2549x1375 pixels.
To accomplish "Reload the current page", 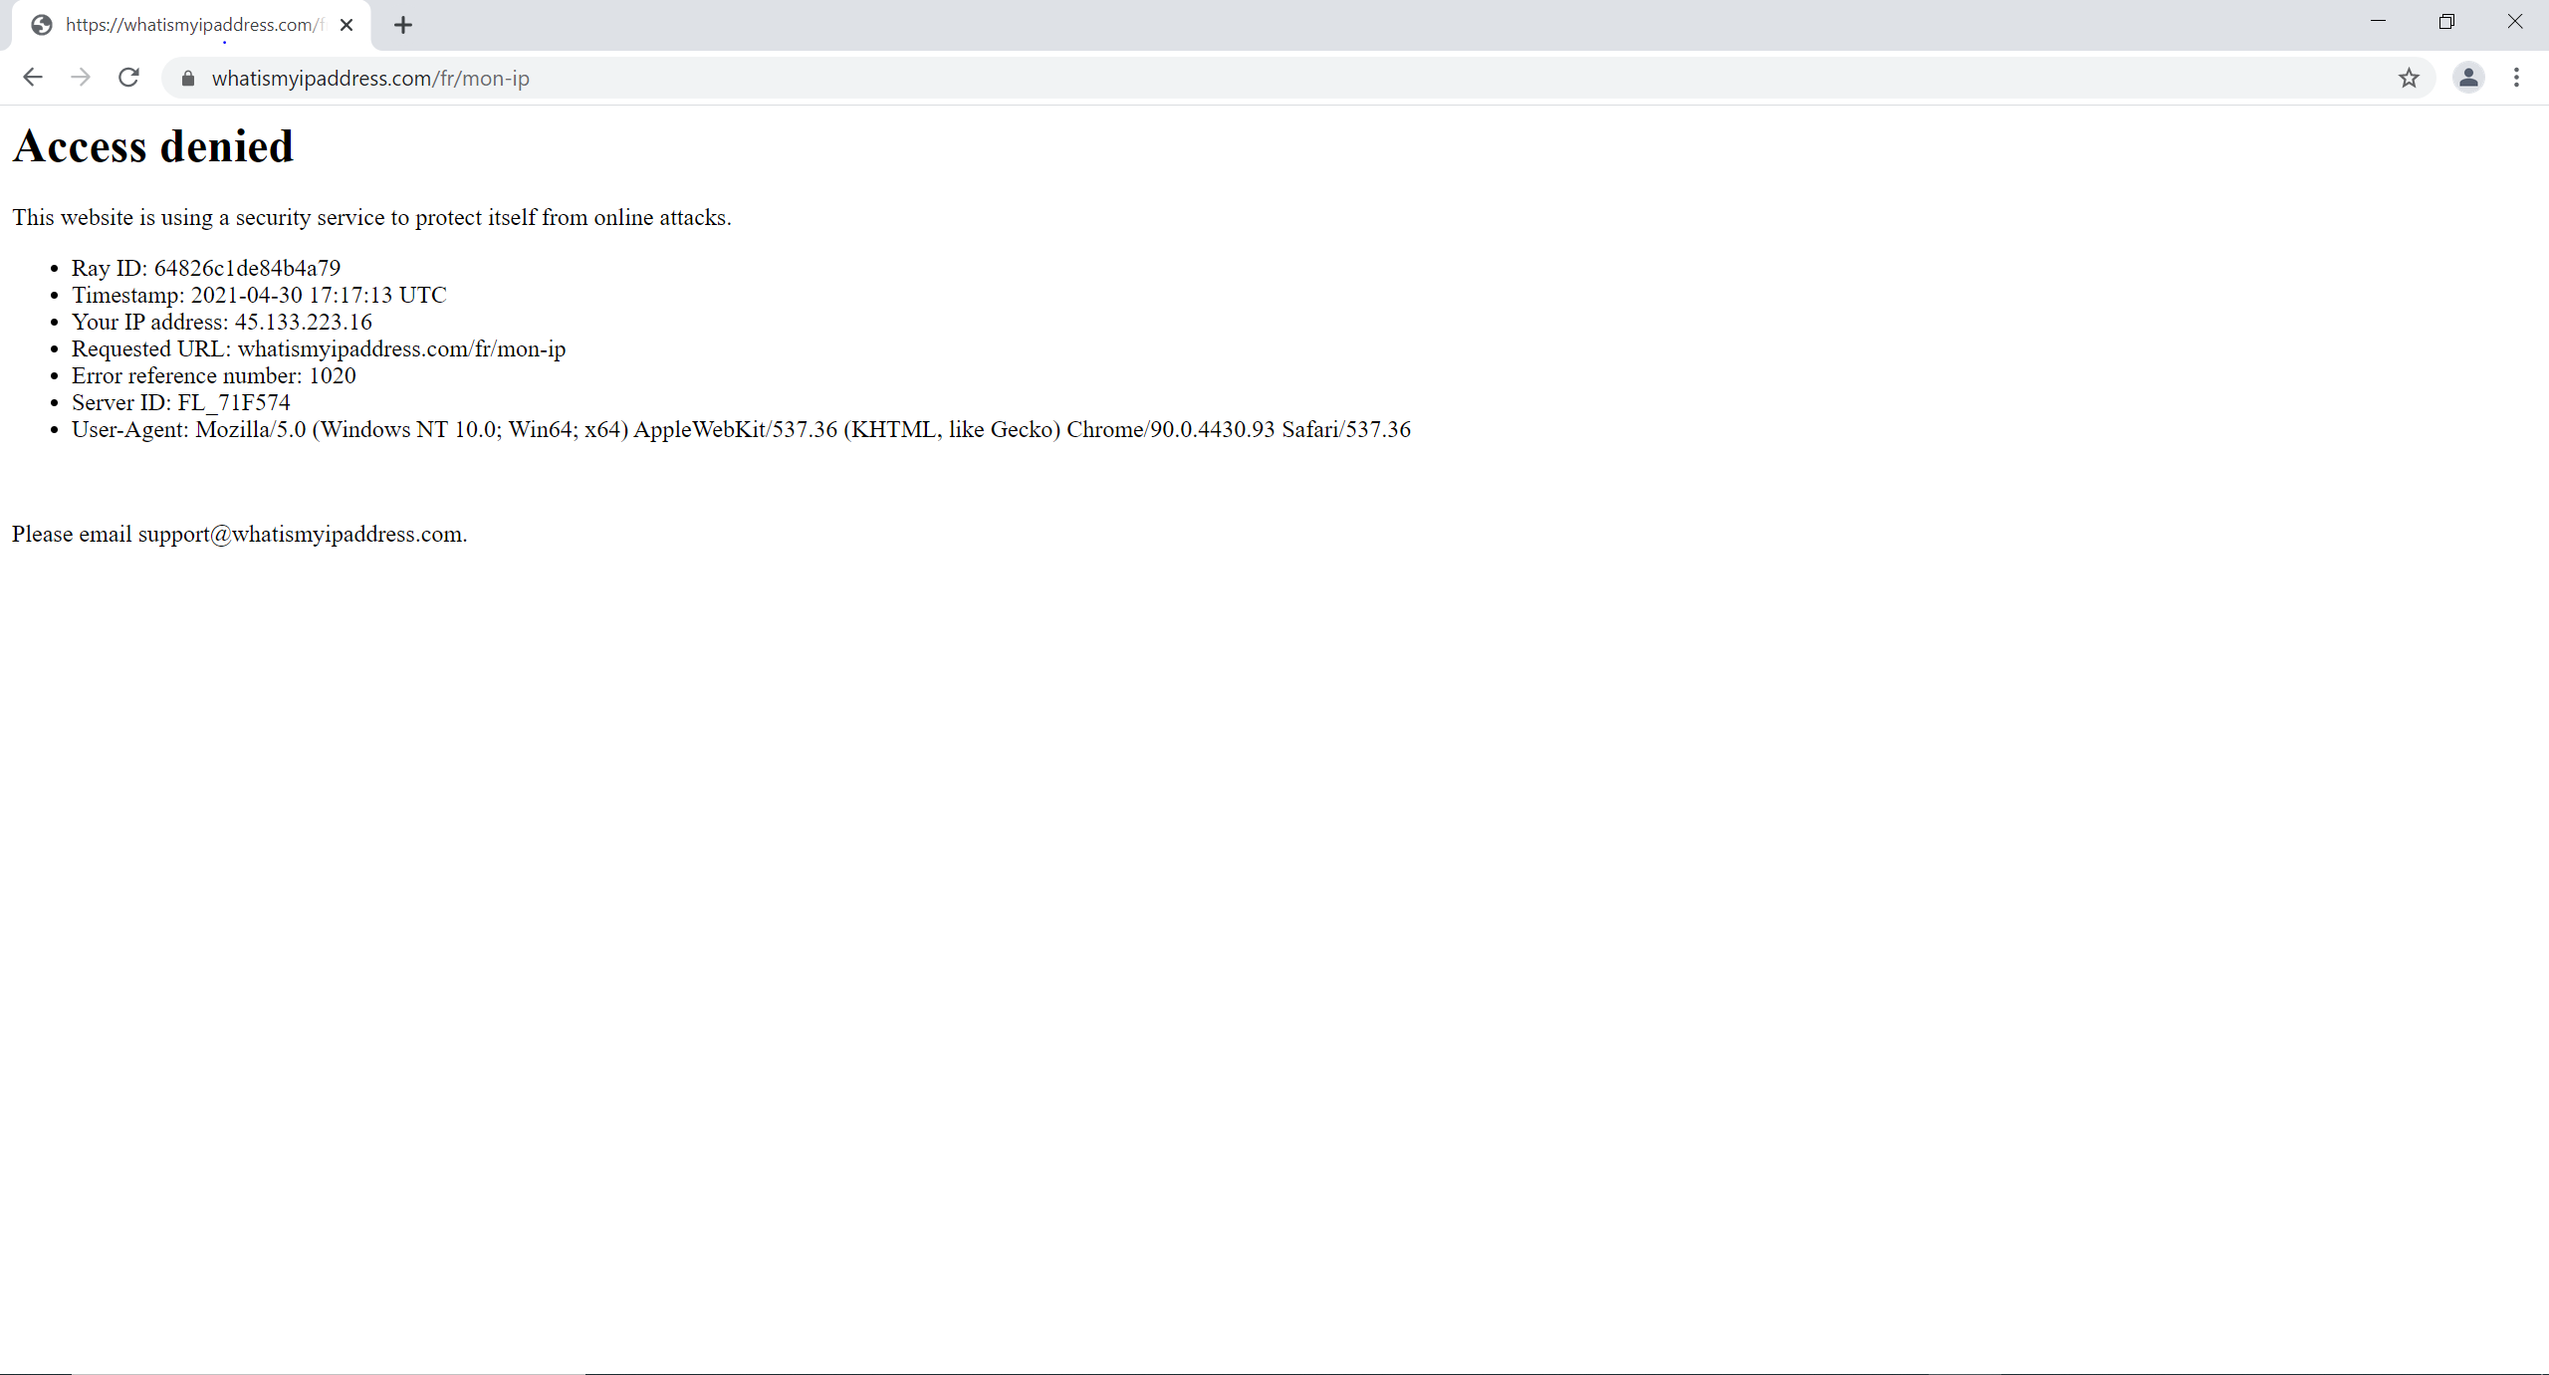I will (128, 78).
